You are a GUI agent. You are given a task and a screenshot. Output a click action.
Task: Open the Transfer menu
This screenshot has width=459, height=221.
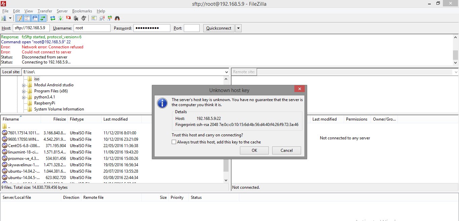45,11
